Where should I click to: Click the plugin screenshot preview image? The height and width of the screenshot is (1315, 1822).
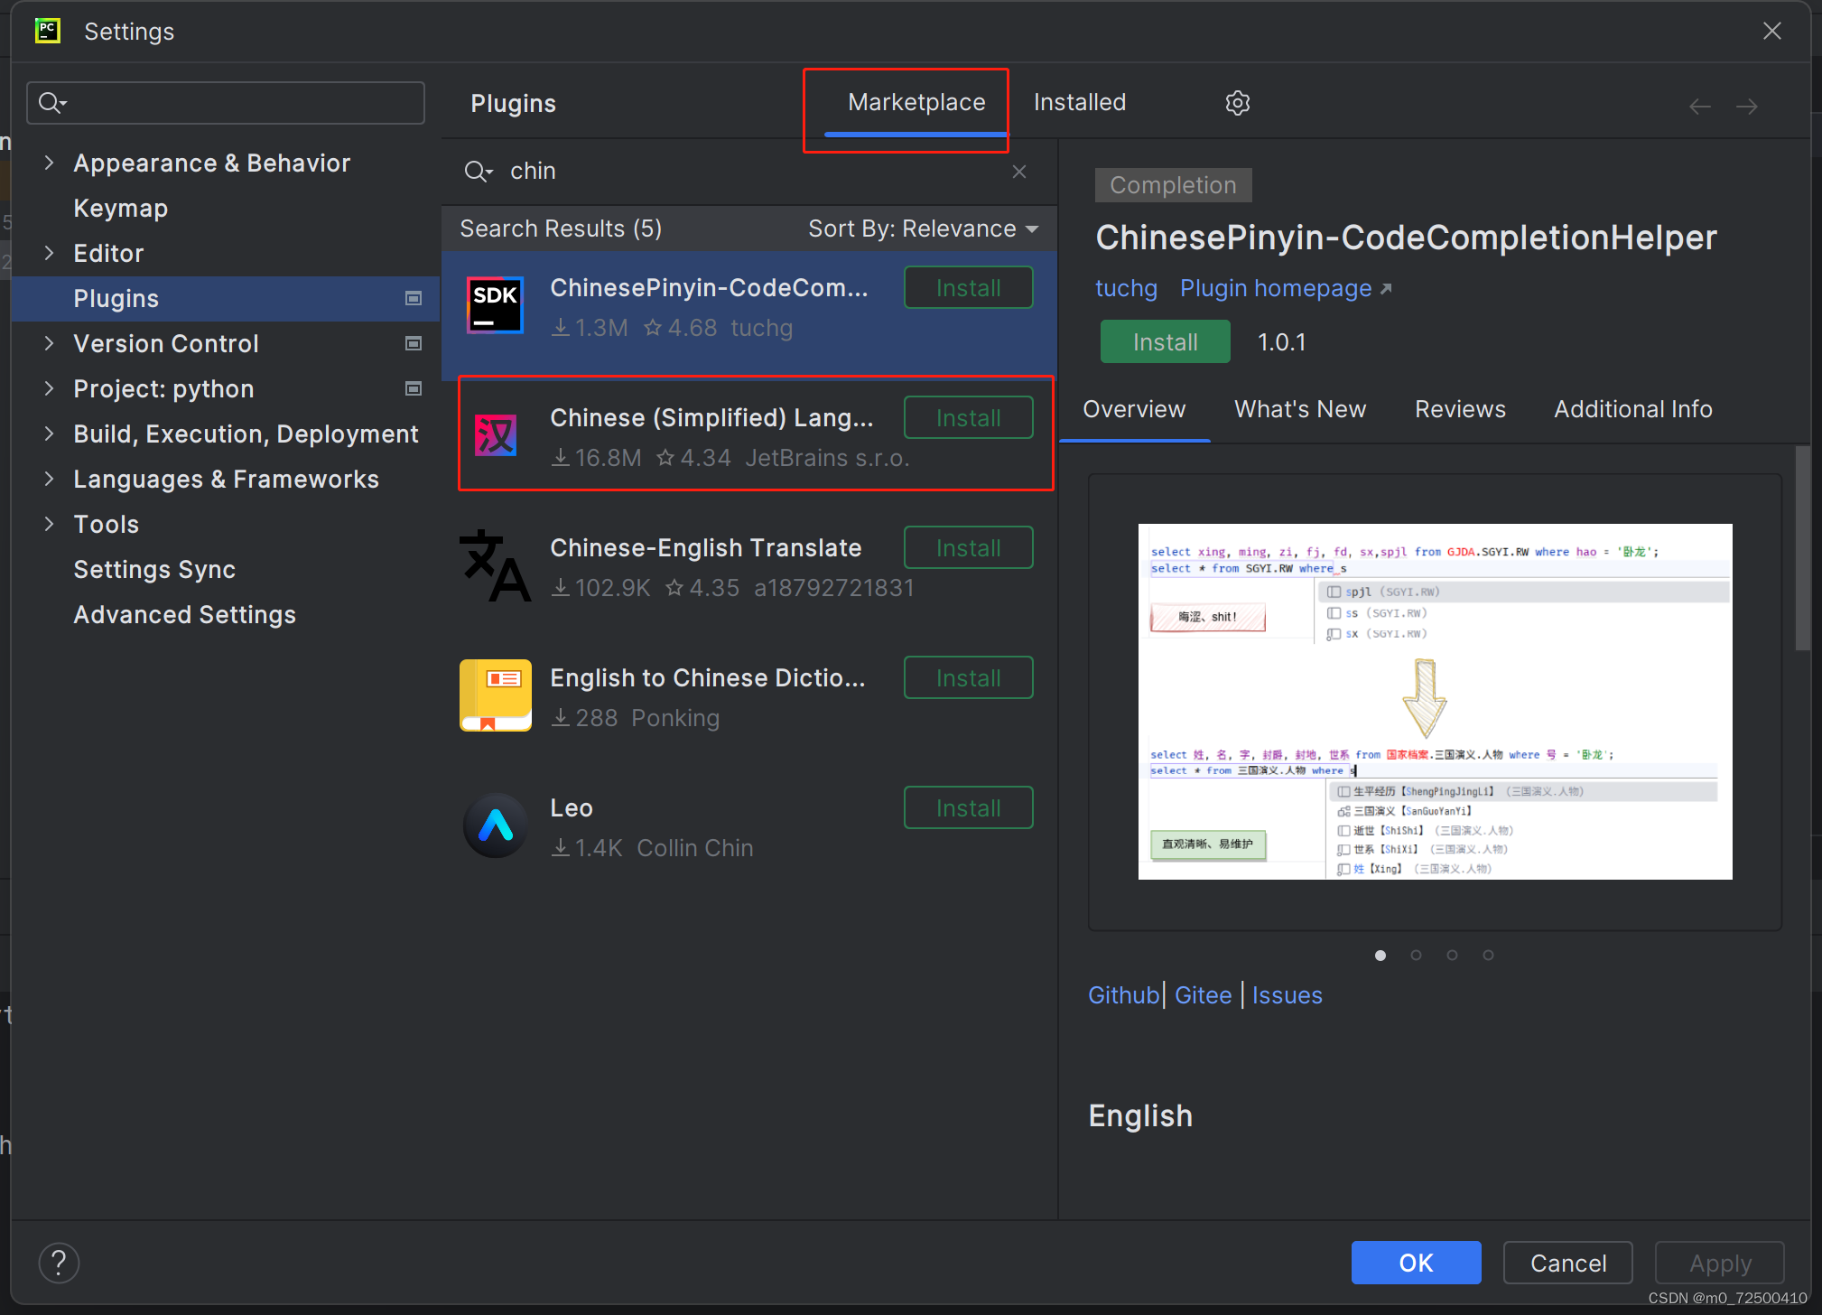pyautogui.click(x=1435, y=701)
